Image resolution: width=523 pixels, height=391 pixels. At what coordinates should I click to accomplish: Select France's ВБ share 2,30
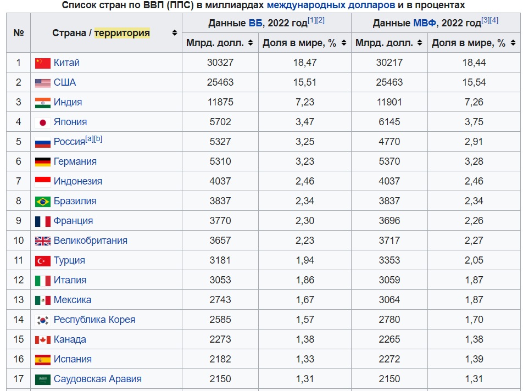[305, 221]
